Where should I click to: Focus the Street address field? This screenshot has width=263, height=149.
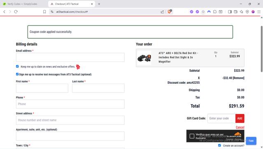tap(70, 120)
